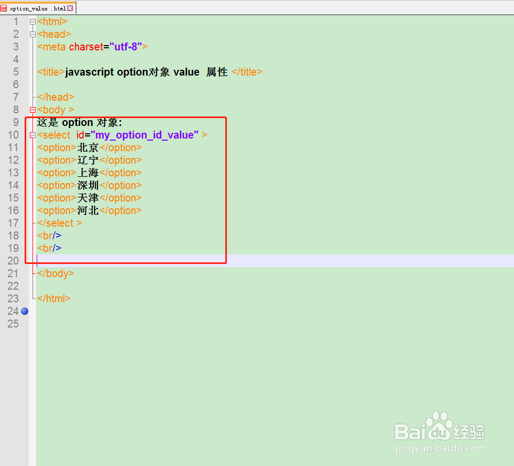
Task: Click the opening <head> tag
Action: pyautogui.click(x=54, y=34)
